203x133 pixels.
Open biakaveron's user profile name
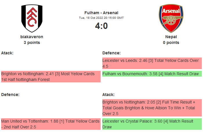[x=32, y=37]
